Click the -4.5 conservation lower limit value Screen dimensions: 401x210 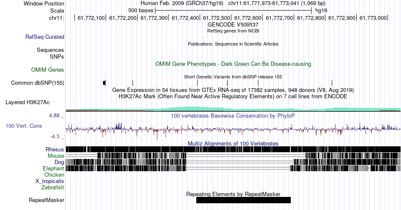pyautogui.click(x=55, y=137)
